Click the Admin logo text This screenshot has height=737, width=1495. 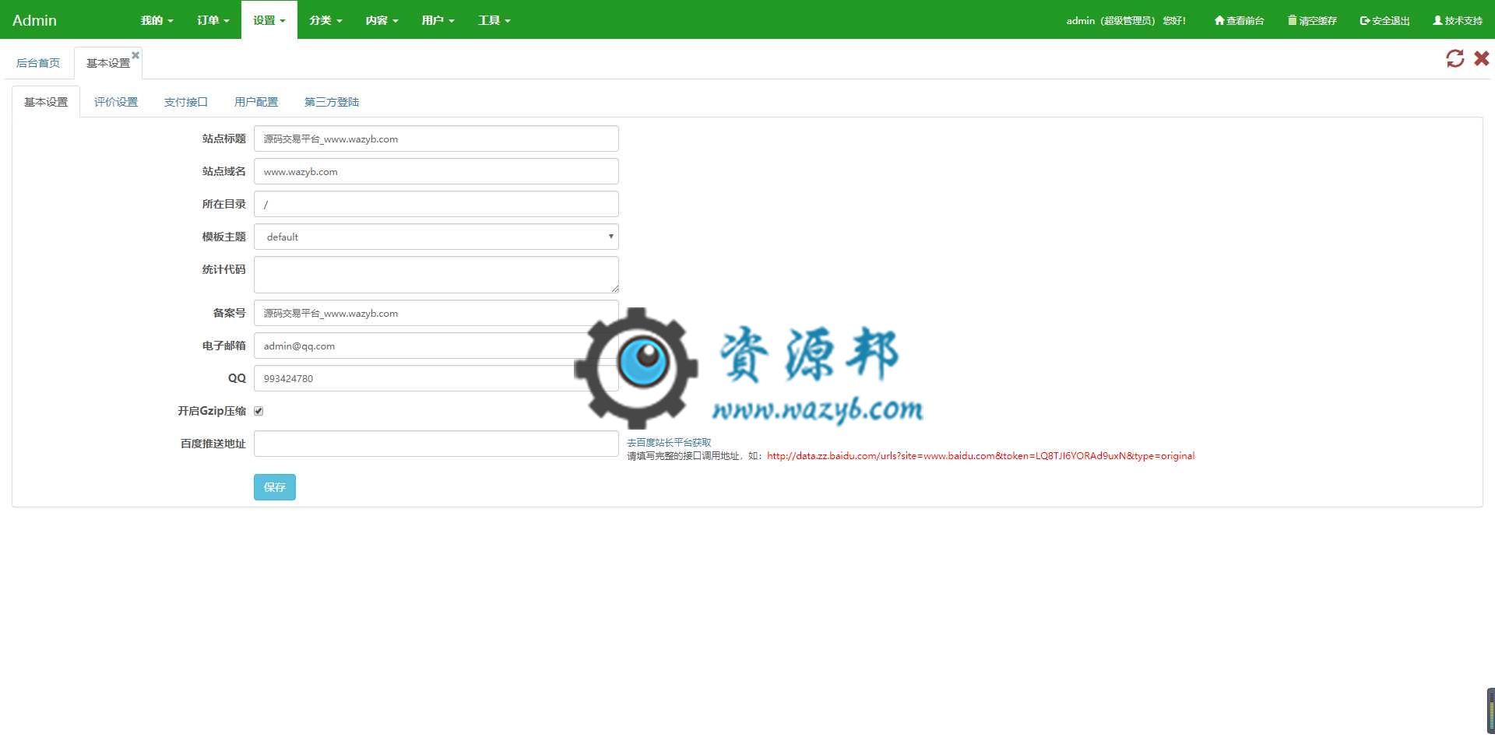(x=34, y=20)
